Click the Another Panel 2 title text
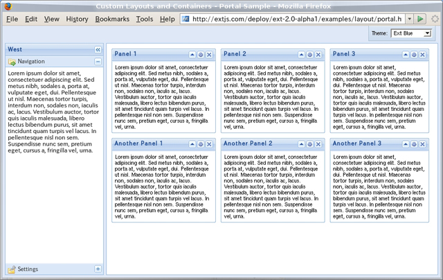This screenshot has width=443, height=280. point(248,143)
